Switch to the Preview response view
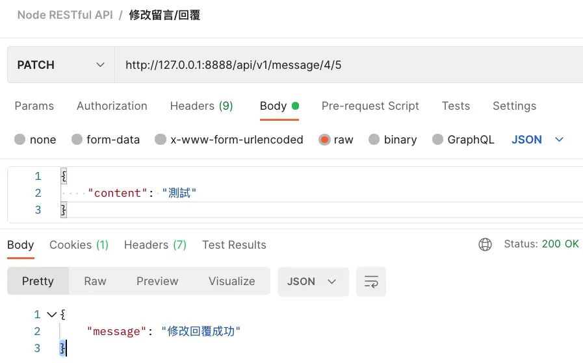The image size is (583, 363). click(x=157, y=282)
